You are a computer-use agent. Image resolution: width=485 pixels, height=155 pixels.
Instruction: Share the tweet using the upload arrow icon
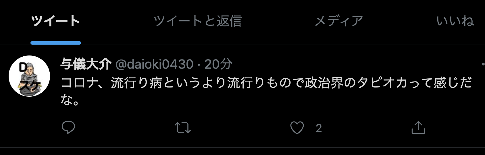tap(418, 128)
